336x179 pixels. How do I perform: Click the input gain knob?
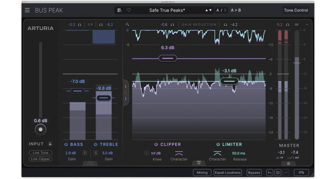coord(40,129)
